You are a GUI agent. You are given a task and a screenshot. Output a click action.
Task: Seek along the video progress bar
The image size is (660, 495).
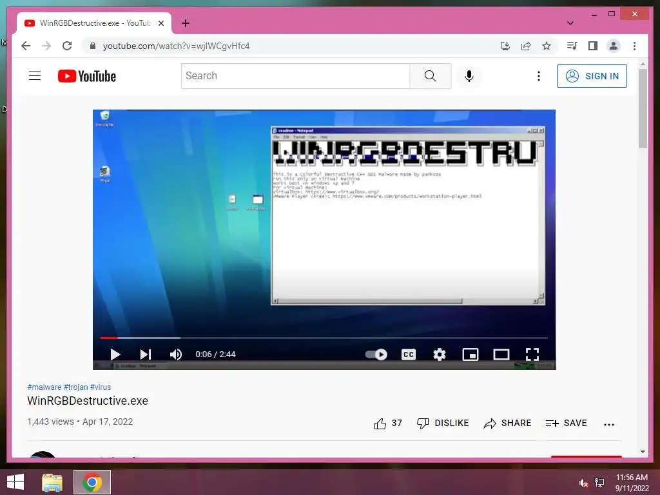pyautogui.click(x=324, y=338)
